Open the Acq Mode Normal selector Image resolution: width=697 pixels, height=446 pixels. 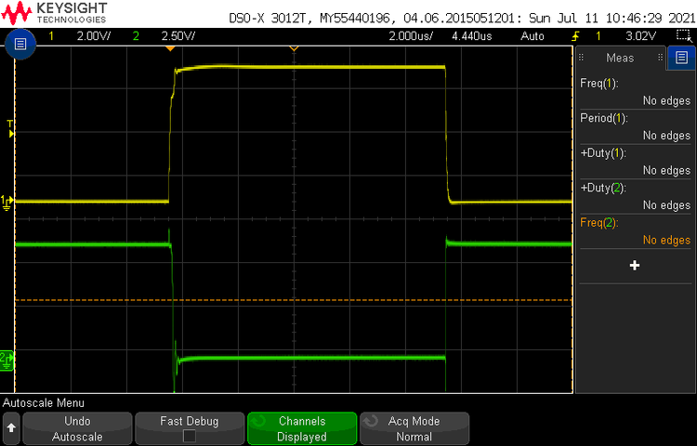[414, 428]
